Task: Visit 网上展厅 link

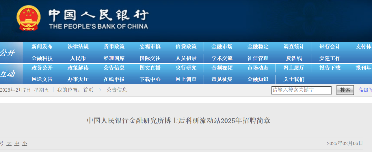Action: [x=294, y=68]
